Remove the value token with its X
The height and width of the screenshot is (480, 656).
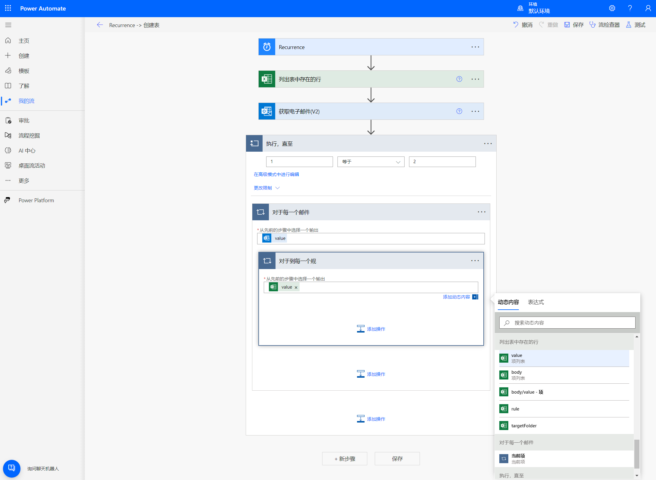pos(296,287)
